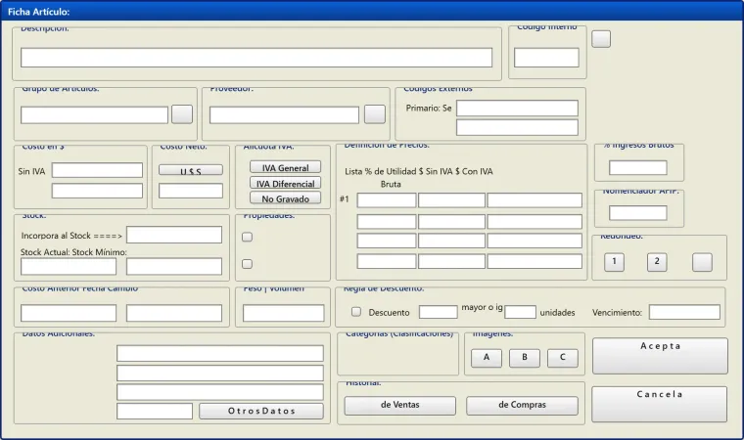Click the Descuento percentage field

pyautogui.click(x=438, y=312)
